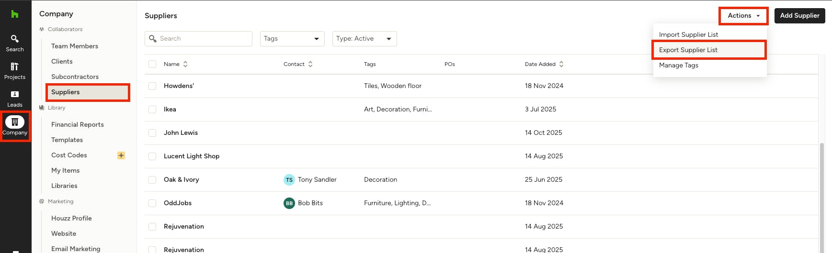Check the first Rejuvenation row checkbox
This screenshot has height=253, width=832.
(152, 227)
